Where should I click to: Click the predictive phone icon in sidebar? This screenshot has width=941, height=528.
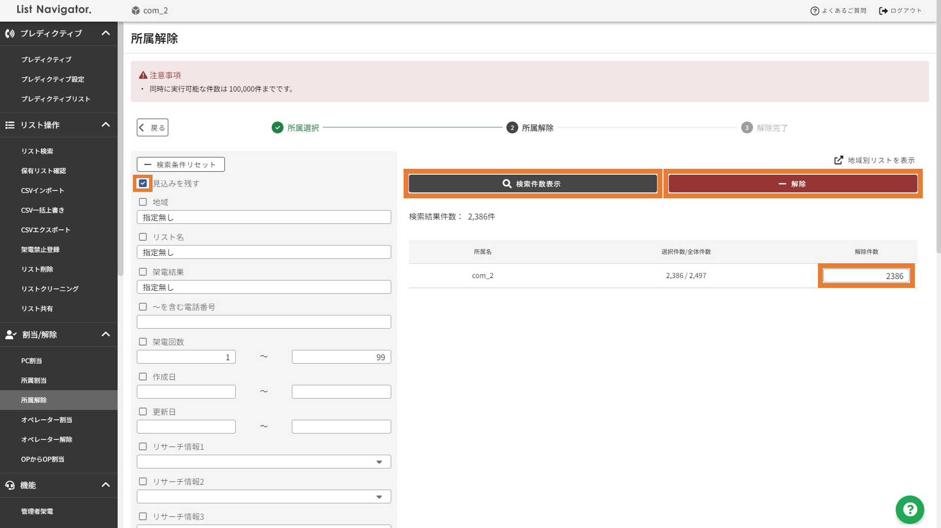pos(10,33)
